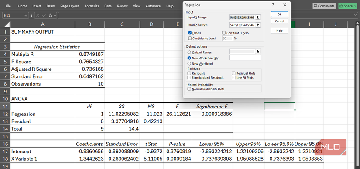Viewport: 360px width, 169px height.
Task: Open the Name Box dropdown arrow
Action: [26, 16]
